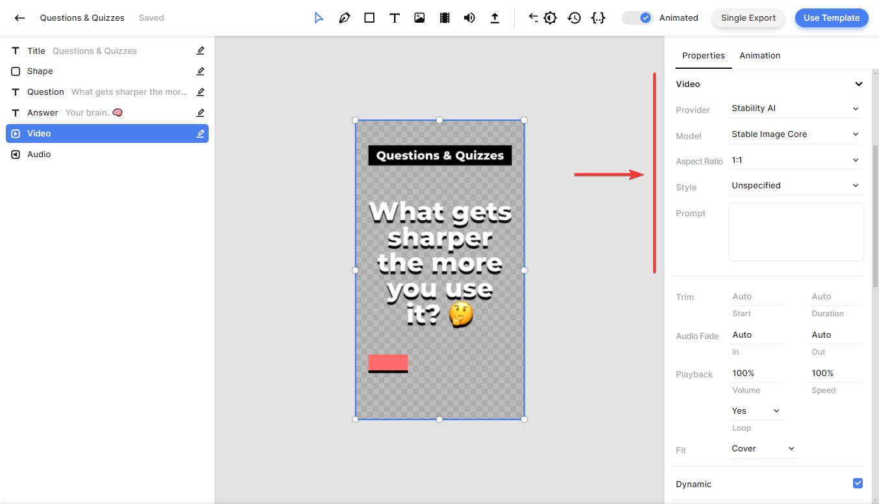The image size is (879, 504).
Task: Open version history clock icon
Action: (x=574, y=18)
